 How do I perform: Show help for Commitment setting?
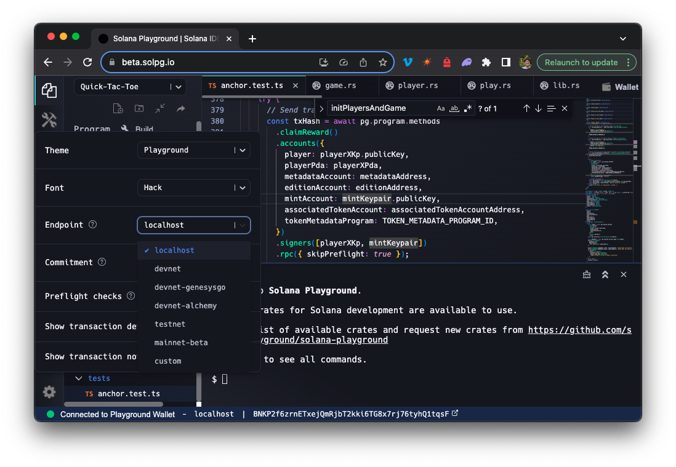coord(102,262)
